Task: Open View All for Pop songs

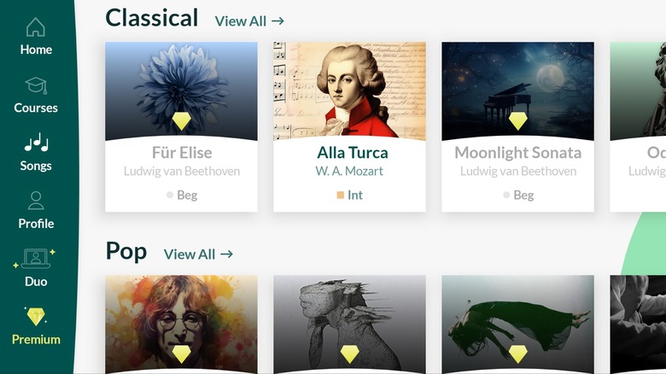Action: pos(198,254)
